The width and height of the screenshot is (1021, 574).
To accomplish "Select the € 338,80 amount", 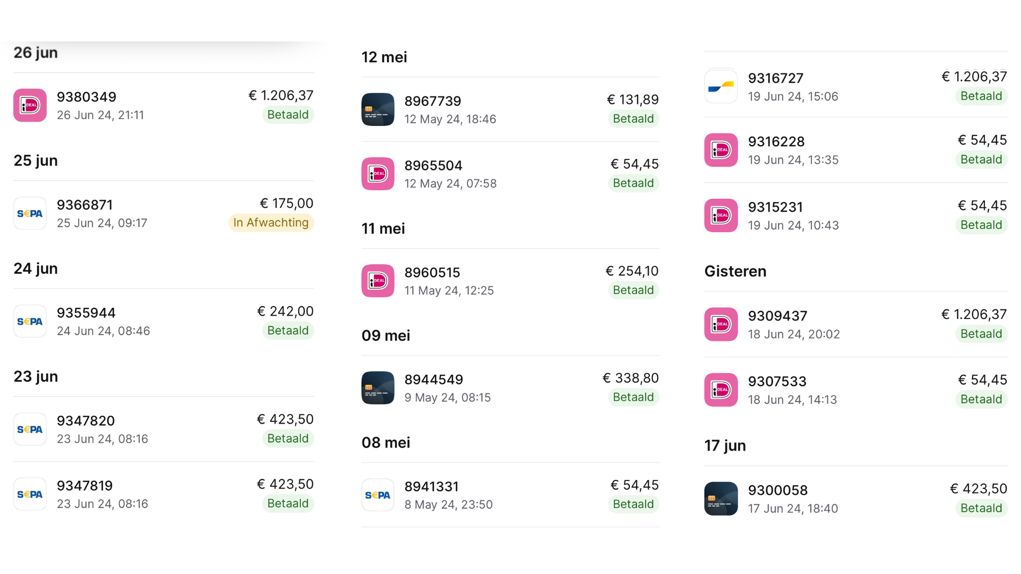I will point(631,378).
